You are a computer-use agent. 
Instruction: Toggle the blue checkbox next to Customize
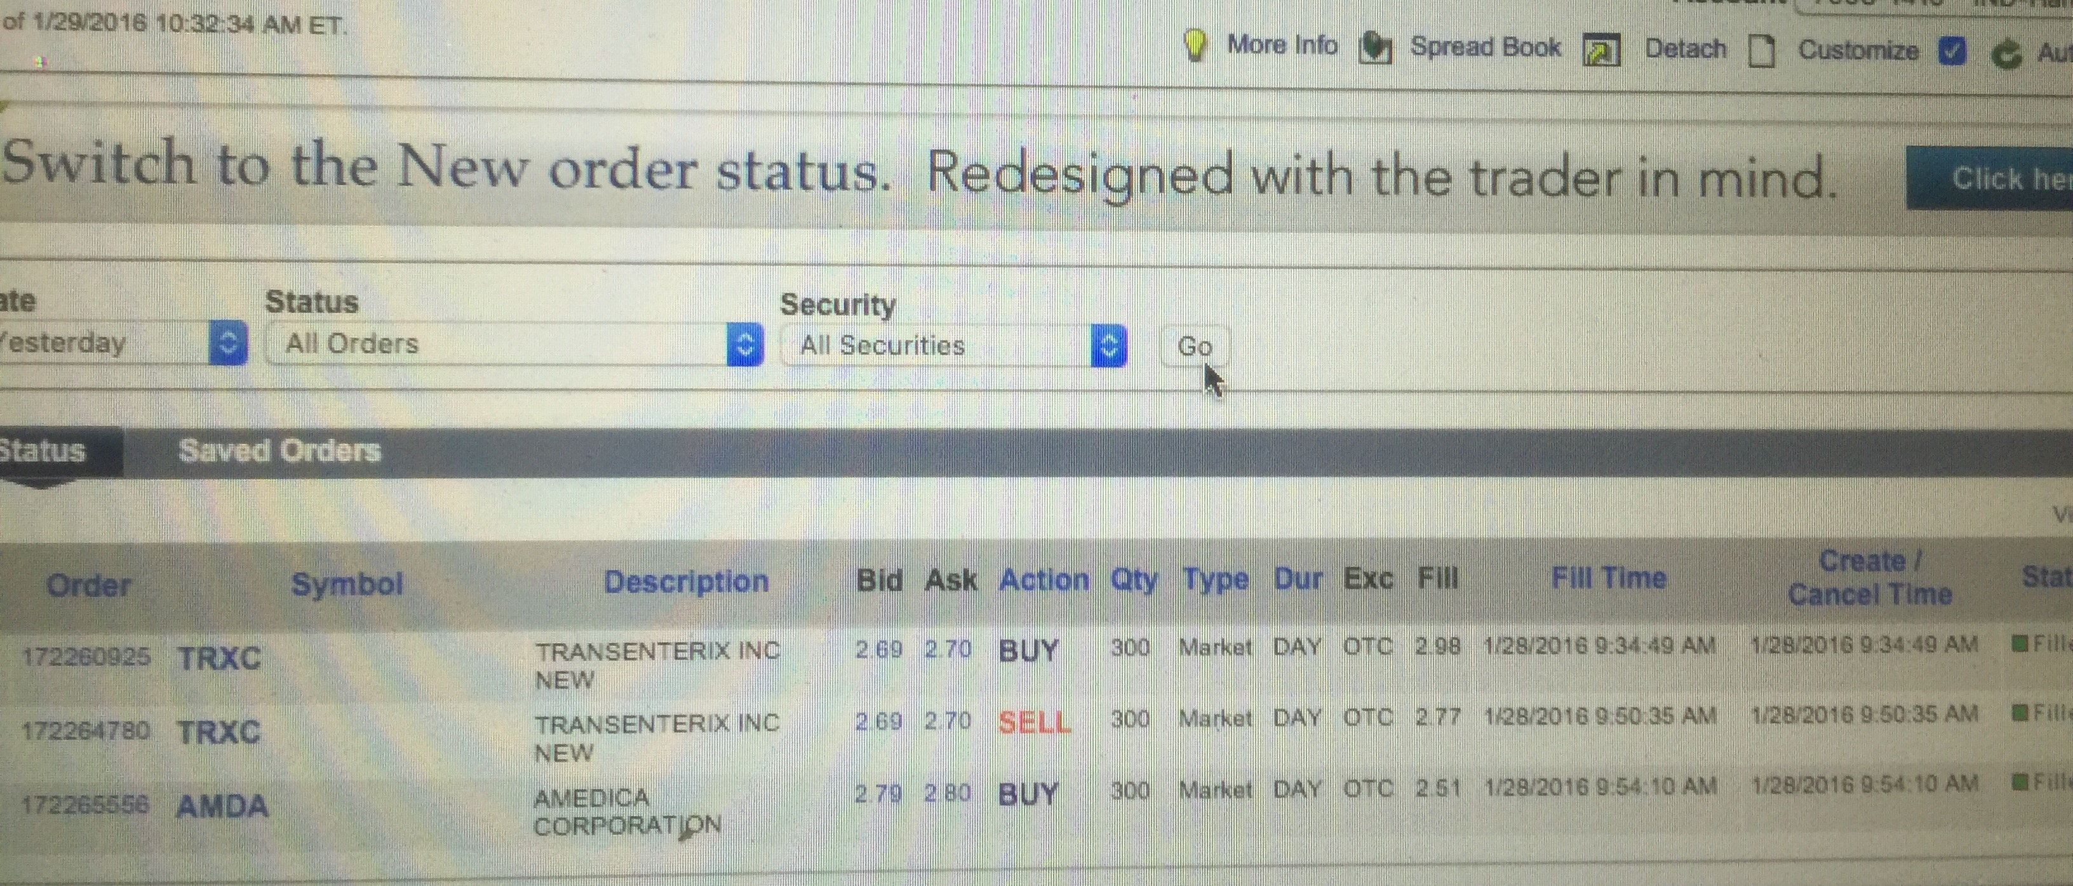(x=1952, y=52)
